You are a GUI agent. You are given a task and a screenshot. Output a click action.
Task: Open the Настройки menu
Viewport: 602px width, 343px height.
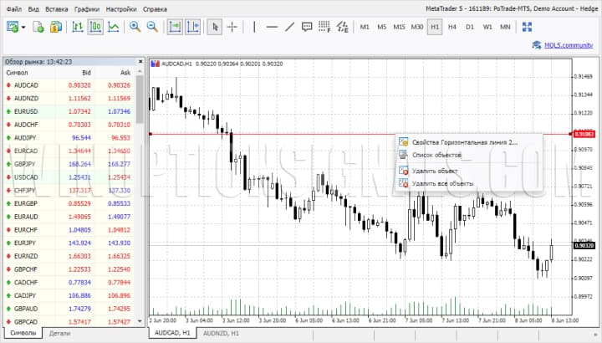click(x=121, y=8)
